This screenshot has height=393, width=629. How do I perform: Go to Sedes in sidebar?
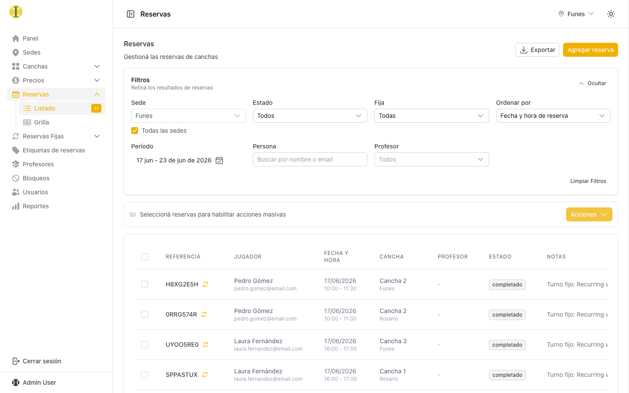(x=56, y=52)
